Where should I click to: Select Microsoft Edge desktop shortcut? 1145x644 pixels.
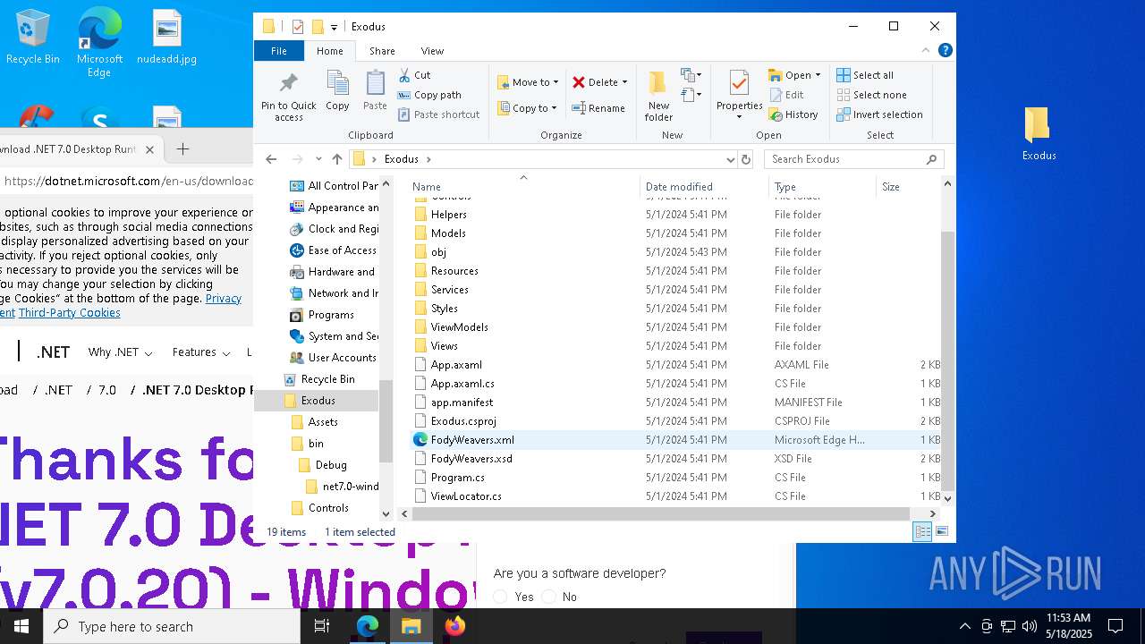(99, 42)
